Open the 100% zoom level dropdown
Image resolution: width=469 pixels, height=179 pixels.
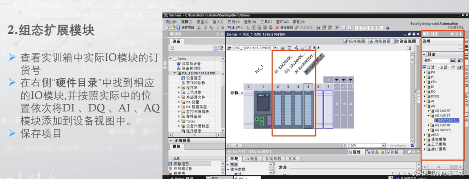(x=384, y=145)
